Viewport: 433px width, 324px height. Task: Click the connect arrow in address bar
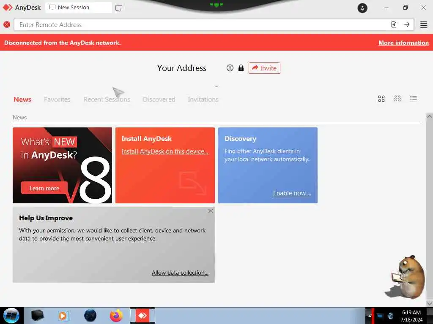coord(407,24)
